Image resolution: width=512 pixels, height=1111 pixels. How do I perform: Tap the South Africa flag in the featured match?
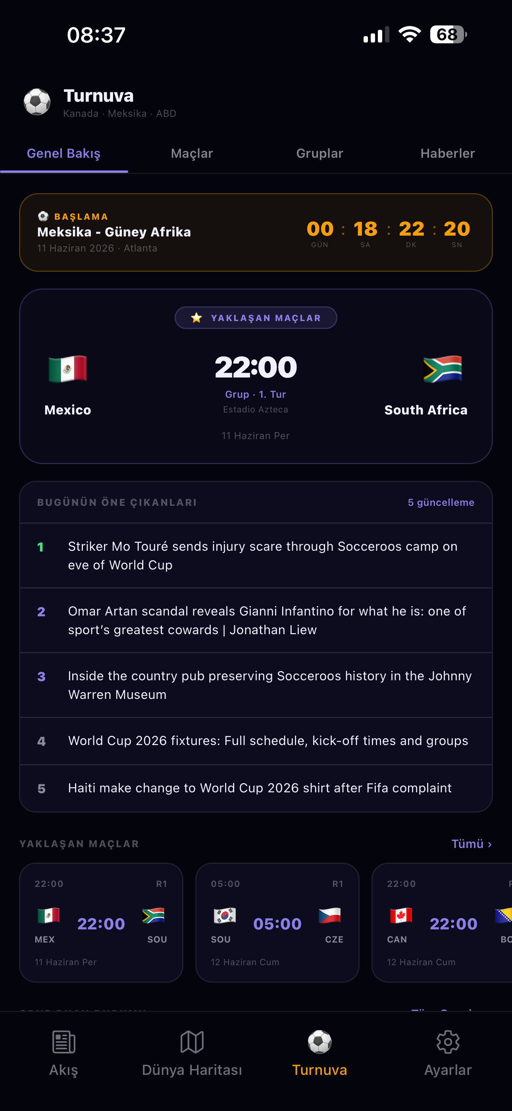[x=443, y=369]
